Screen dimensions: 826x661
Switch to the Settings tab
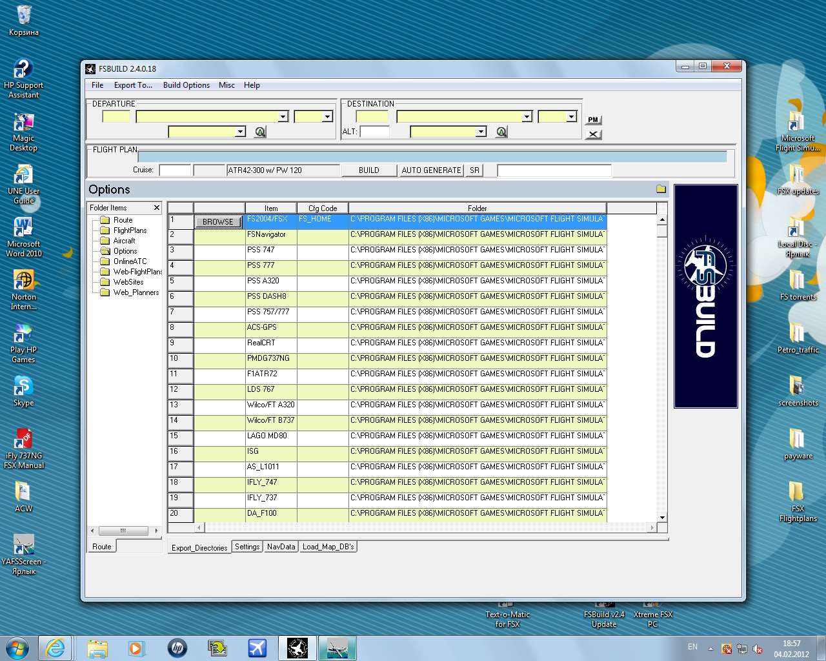point(247,547)
